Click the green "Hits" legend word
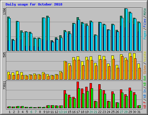 point(145,12)
